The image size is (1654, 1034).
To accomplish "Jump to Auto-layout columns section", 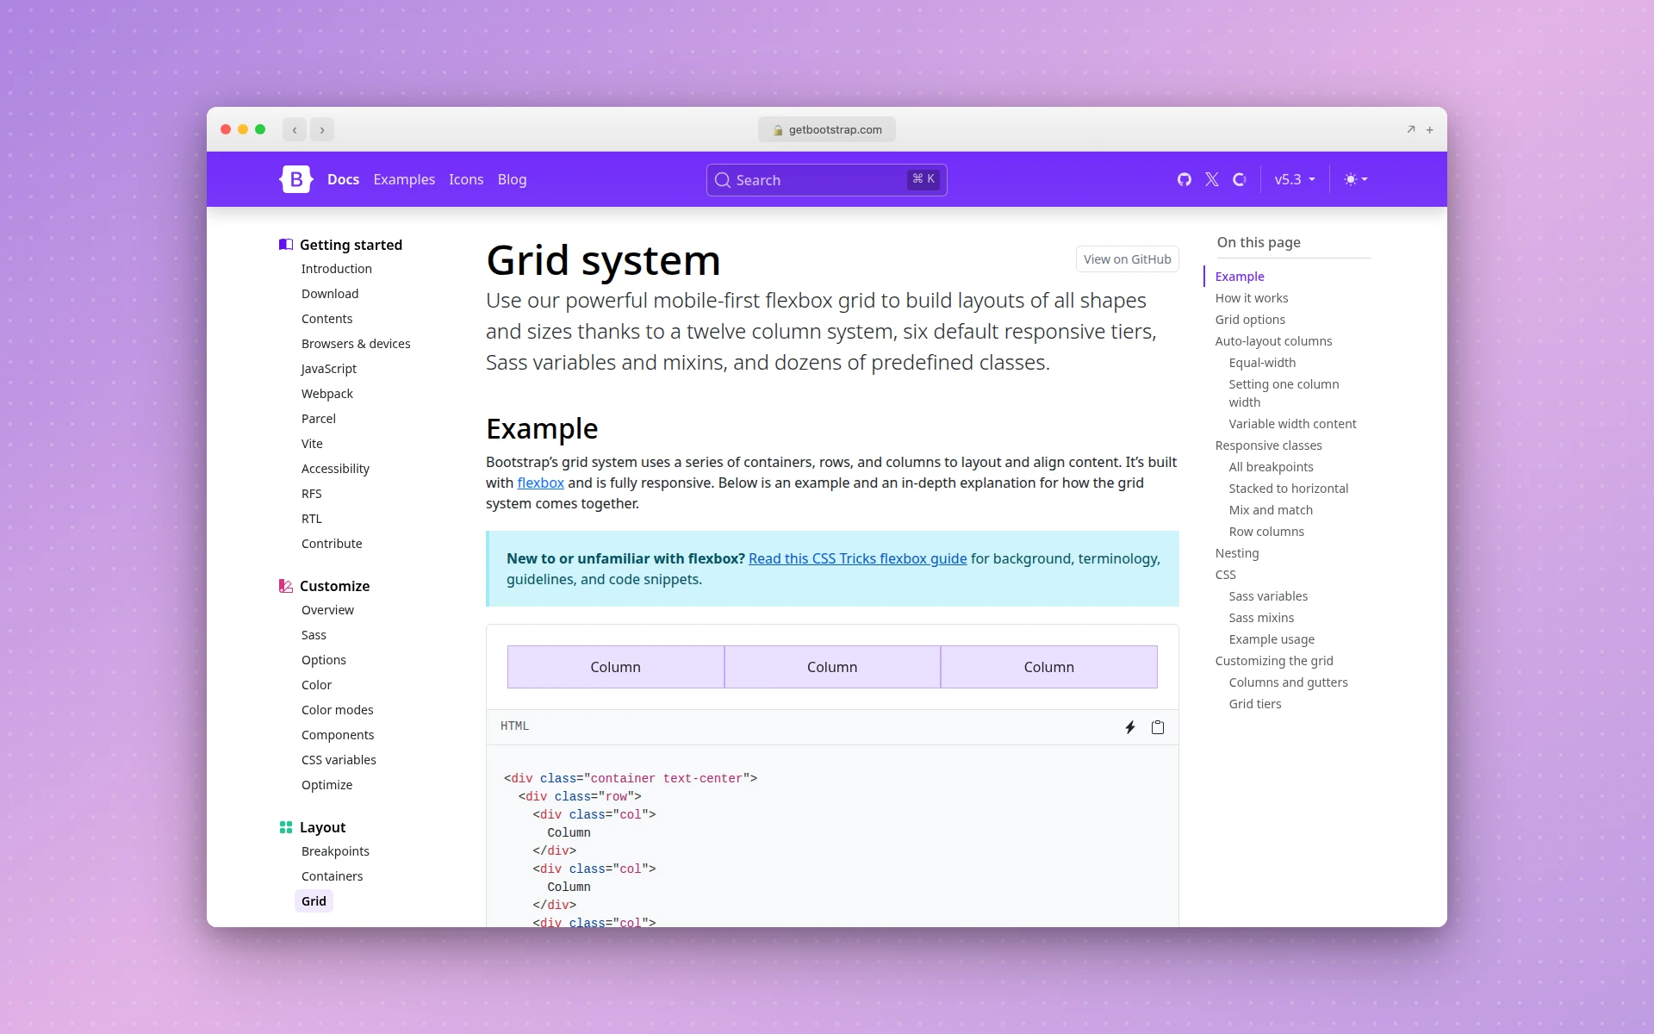I will coord(1273,341).
